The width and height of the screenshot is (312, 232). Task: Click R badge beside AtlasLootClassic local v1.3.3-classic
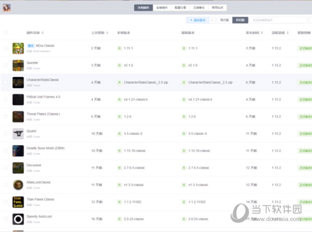pyautogui.click(x=120, y=185)
